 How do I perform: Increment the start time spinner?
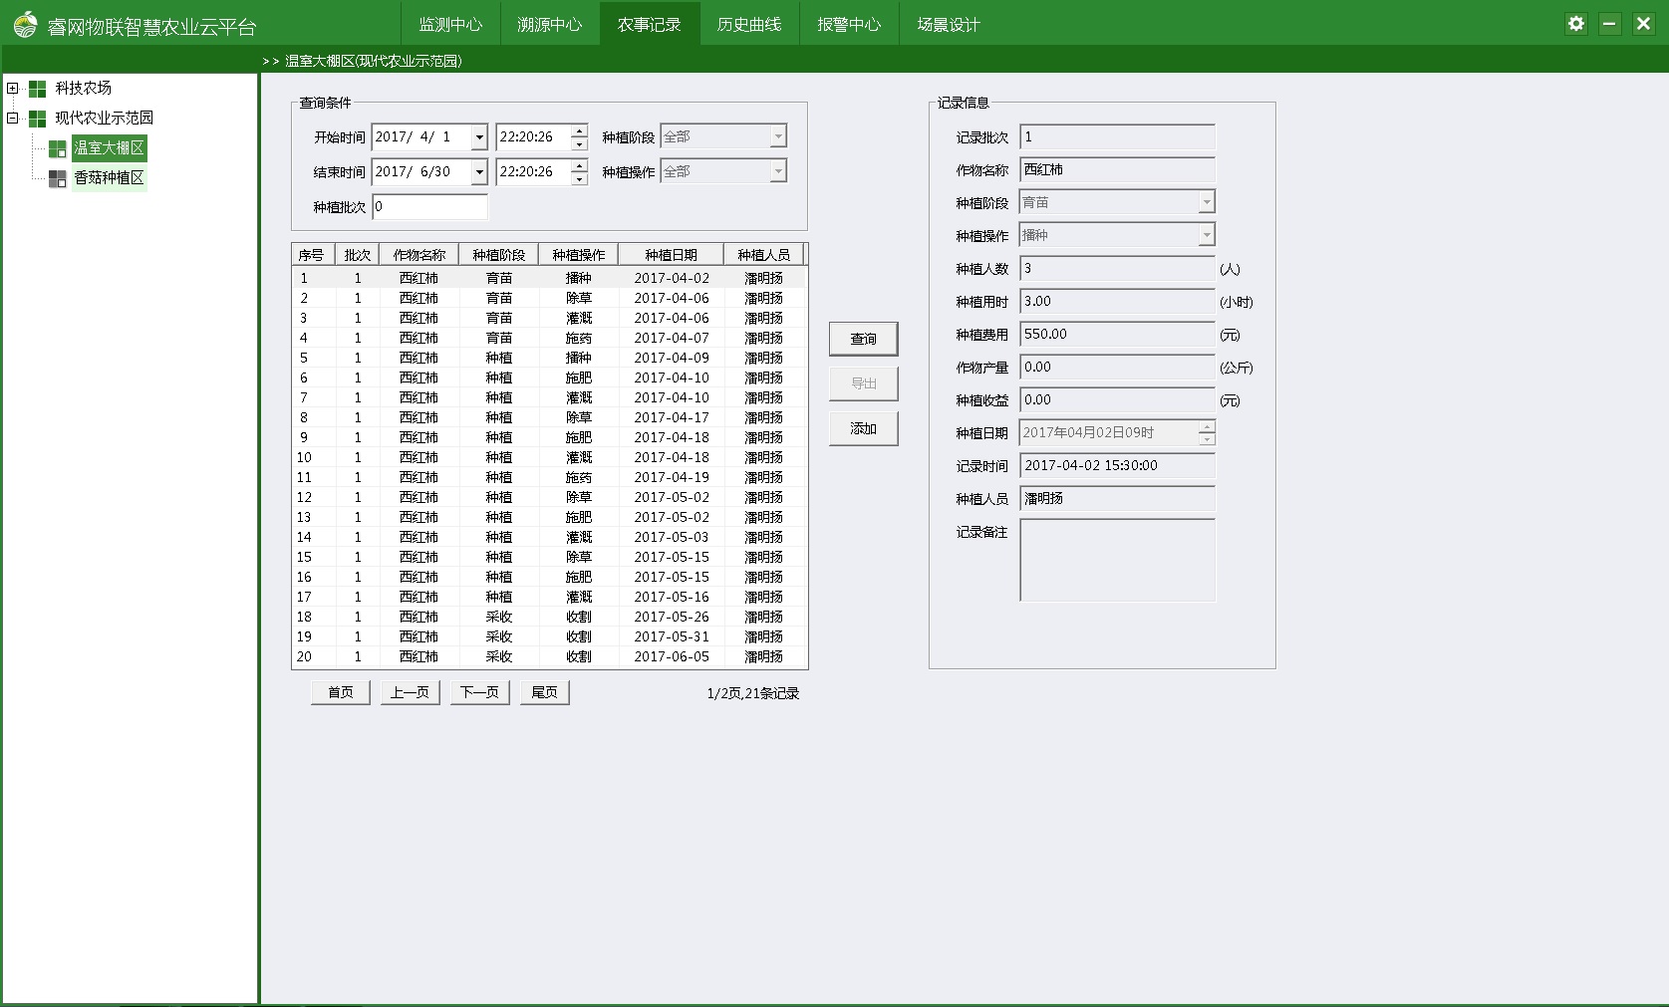(579, 131)
